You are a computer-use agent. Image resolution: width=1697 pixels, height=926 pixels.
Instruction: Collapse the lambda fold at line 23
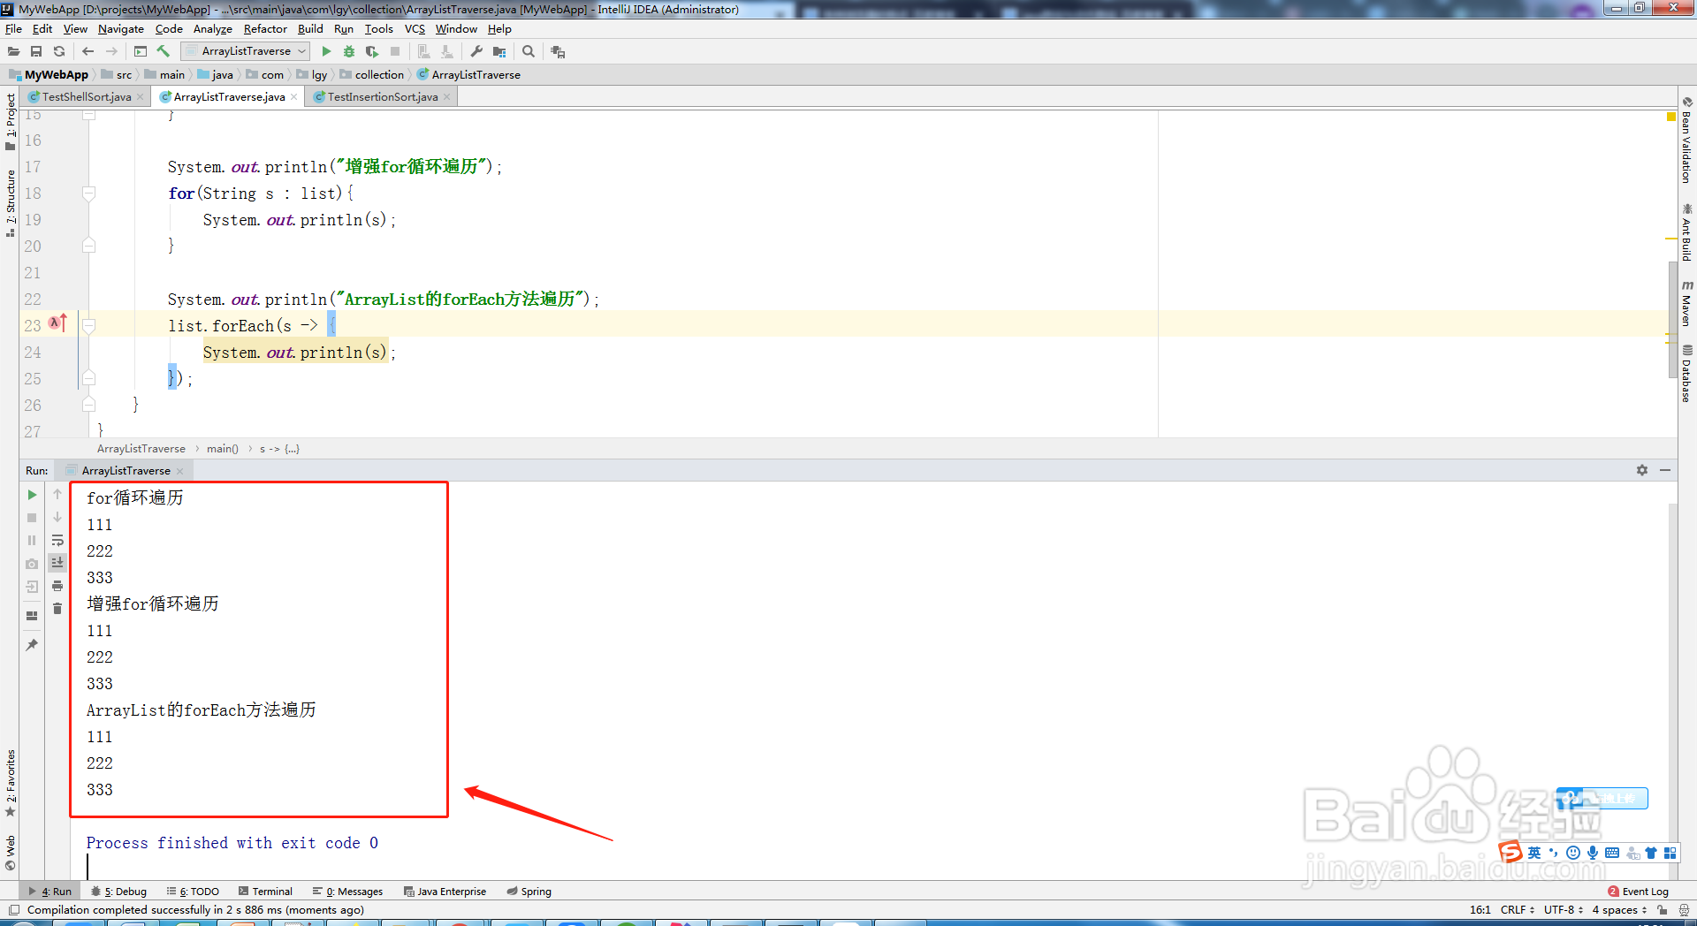(88, 325)
